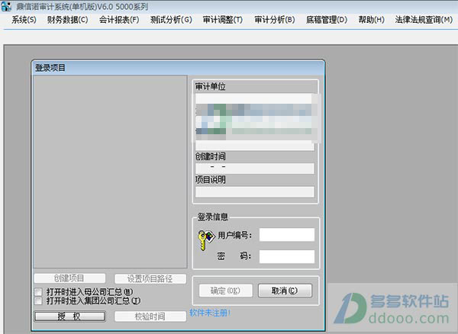This screenshot has height=334, width=458.
Task: Click the 授权 button
Action: 69,316
